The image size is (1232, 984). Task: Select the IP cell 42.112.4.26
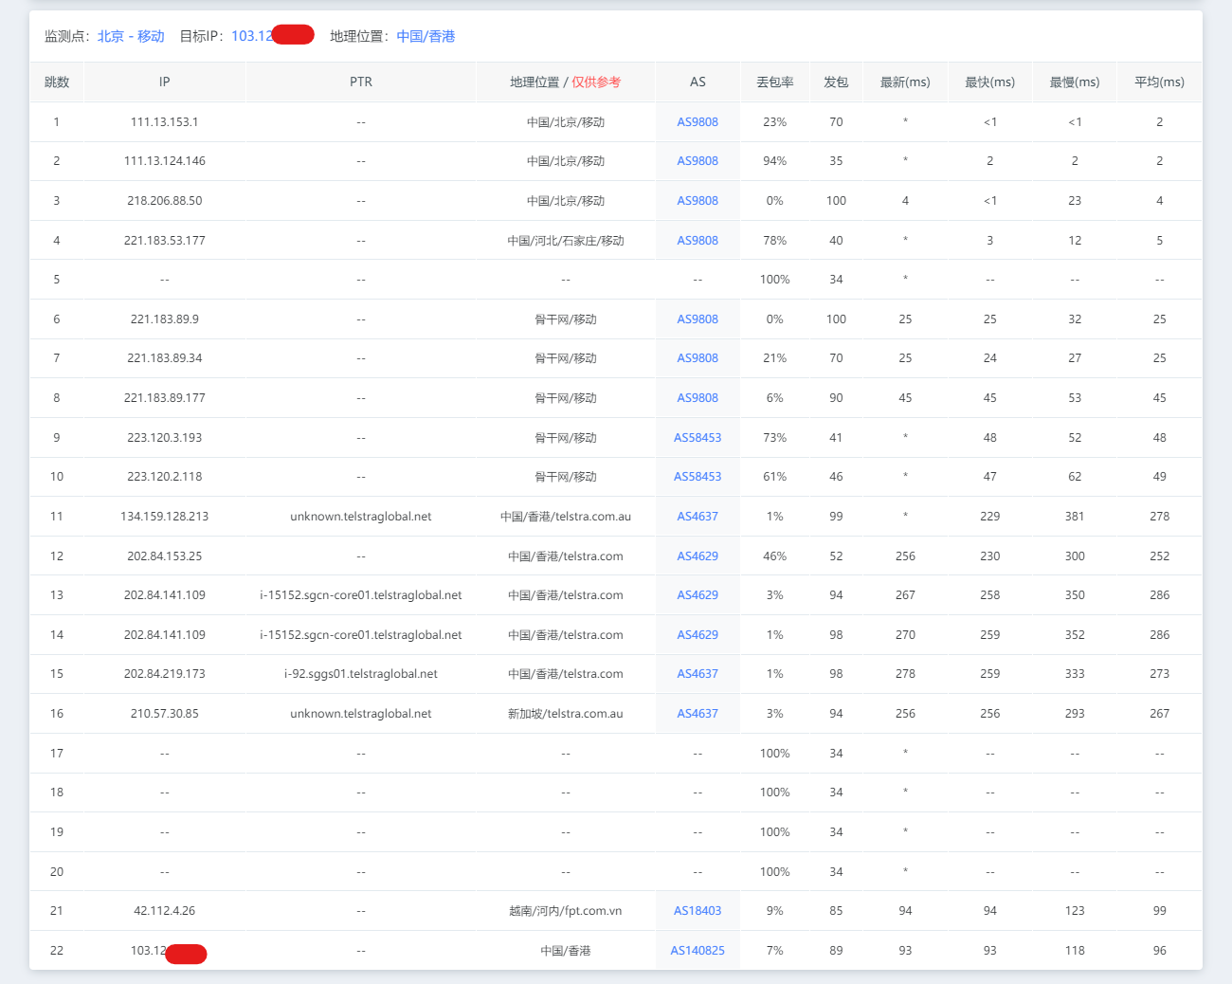click(165, 911)
